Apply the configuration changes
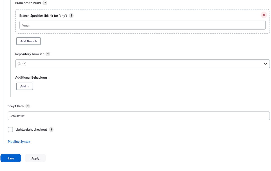 35,158
